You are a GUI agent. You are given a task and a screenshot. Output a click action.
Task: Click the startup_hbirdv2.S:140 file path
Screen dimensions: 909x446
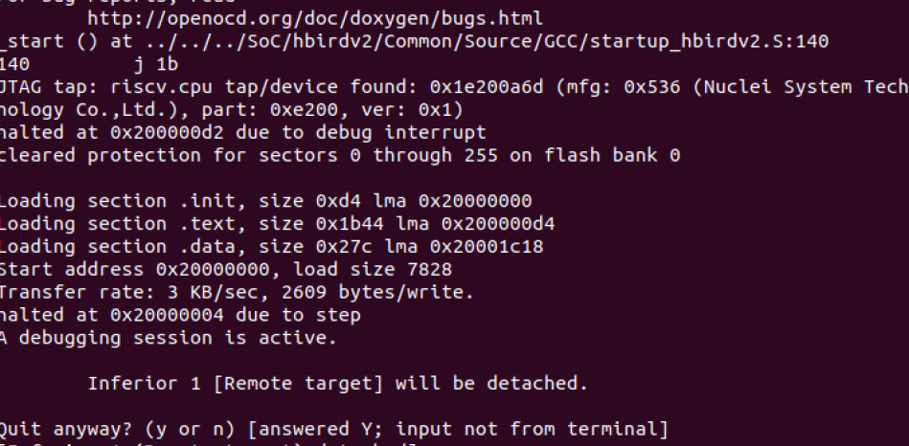pos(487,42)
